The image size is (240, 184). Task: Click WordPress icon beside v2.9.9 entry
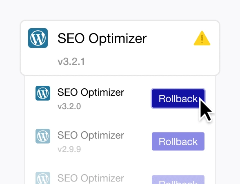point(43,136)
